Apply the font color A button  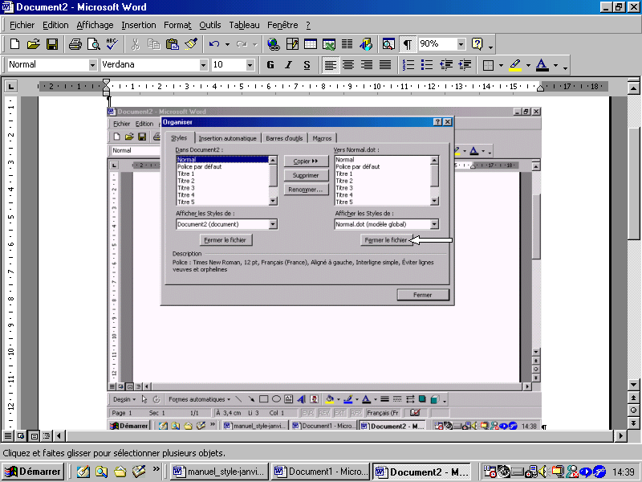542,65
